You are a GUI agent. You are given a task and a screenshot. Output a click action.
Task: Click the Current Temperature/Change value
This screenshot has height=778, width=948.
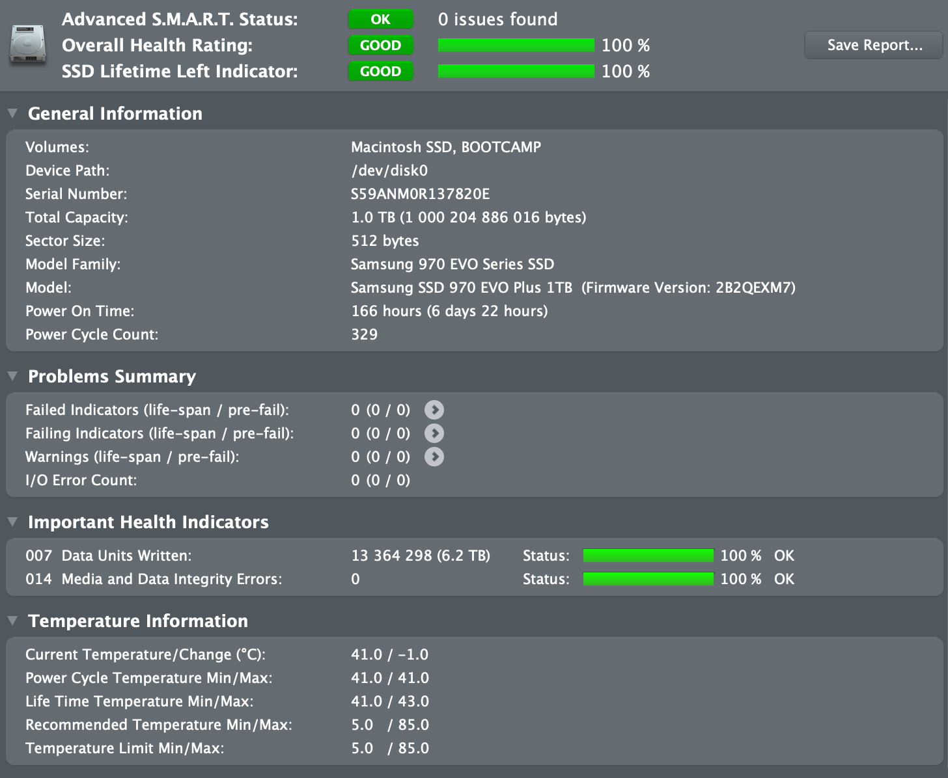pos(389,654)
